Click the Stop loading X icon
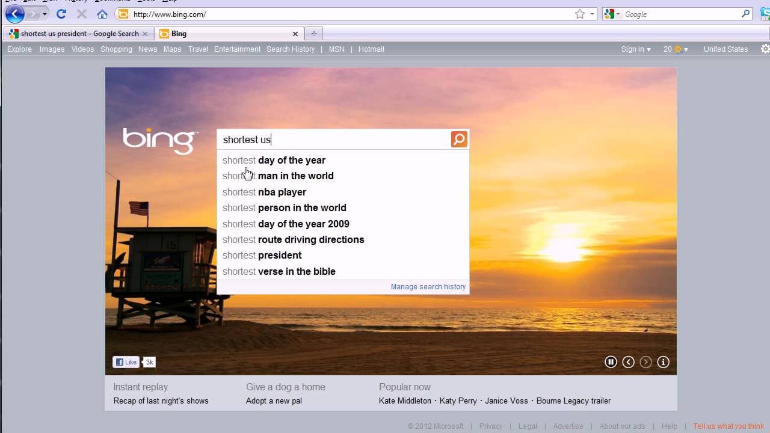The width and height of the screenshot is (770, 433). click(82, 14)
